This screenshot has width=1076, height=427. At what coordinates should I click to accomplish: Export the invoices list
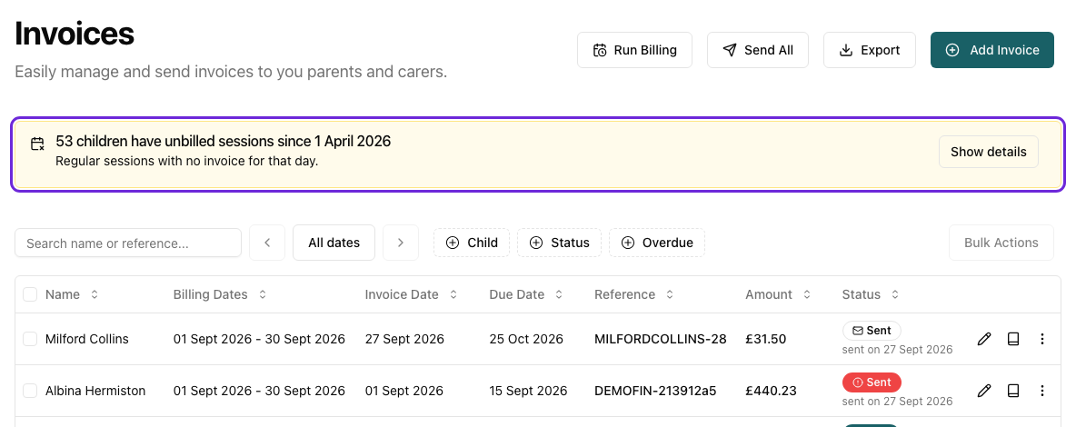870,50
